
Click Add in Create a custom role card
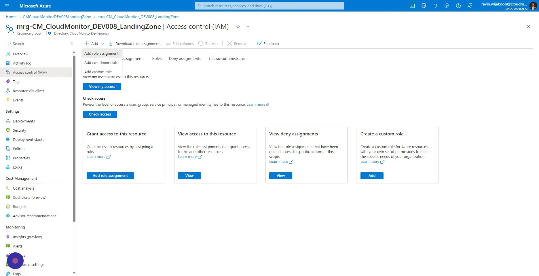[372, 176]
